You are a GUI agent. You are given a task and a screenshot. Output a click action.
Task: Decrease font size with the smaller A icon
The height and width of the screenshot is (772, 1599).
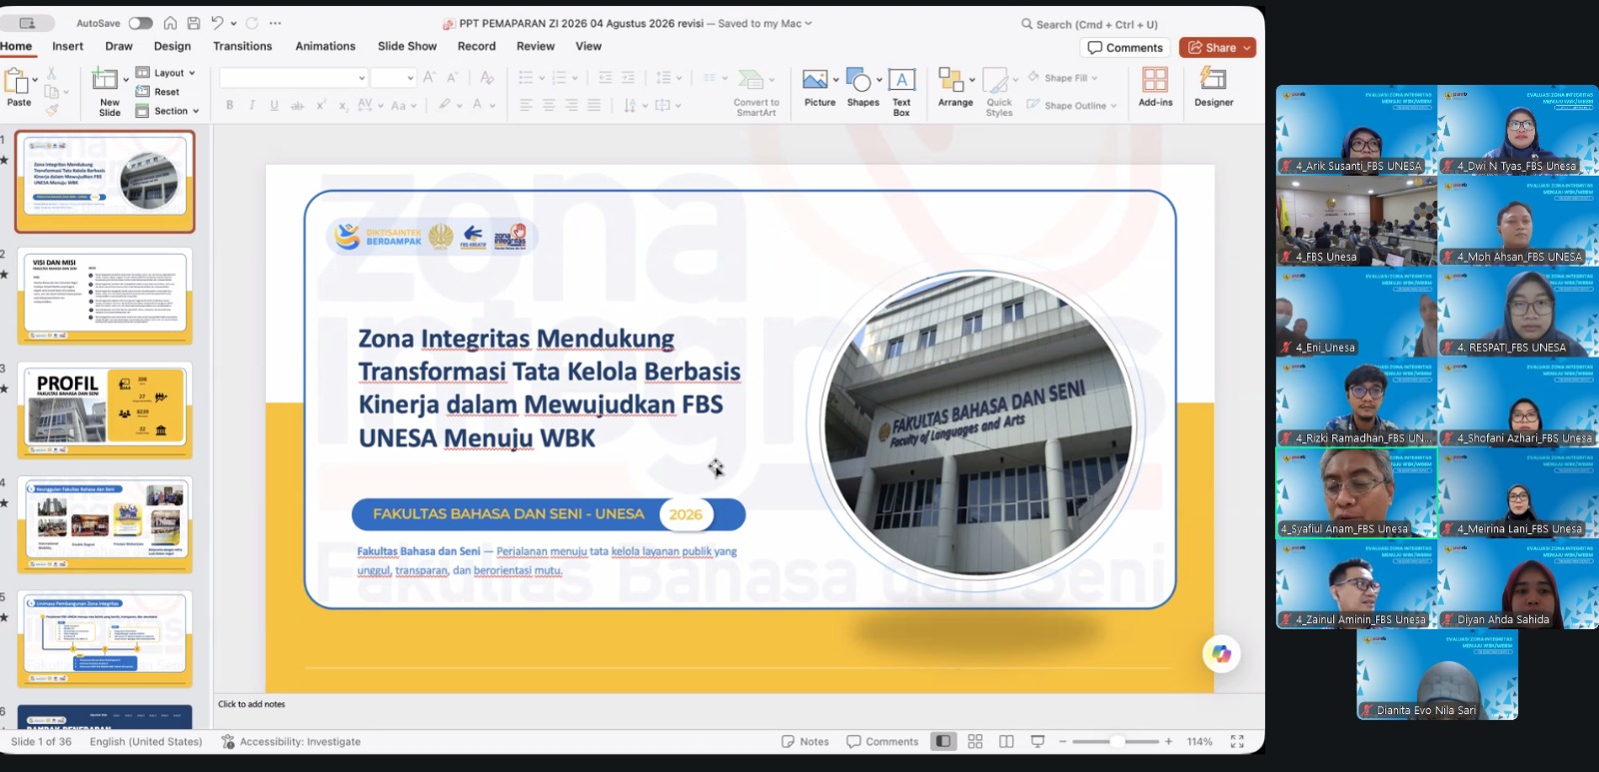pyautogui.click(x=453, y=77)
